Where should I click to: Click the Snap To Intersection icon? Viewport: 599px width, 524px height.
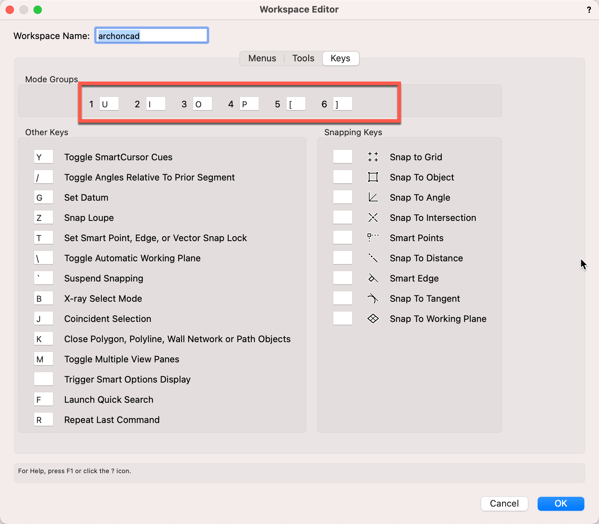373,218
